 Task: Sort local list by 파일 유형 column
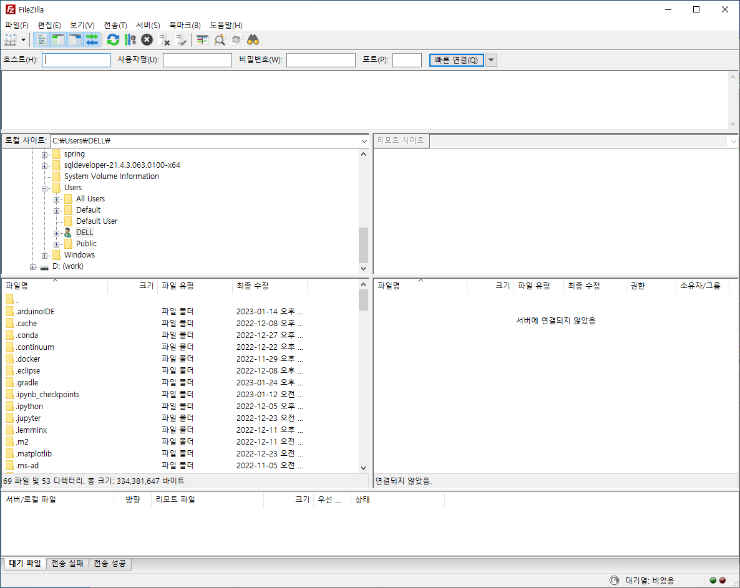pos(195,286)
